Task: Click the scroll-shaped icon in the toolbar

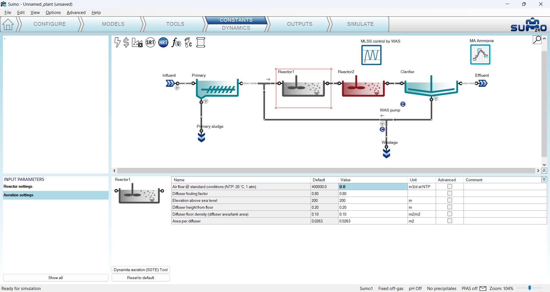Action: [x=201, y=43]
